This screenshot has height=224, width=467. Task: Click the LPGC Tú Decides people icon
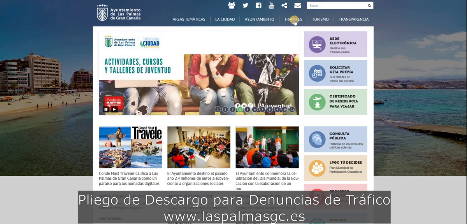click(317, 168)
